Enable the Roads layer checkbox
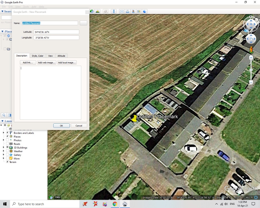 coord(7,144)
